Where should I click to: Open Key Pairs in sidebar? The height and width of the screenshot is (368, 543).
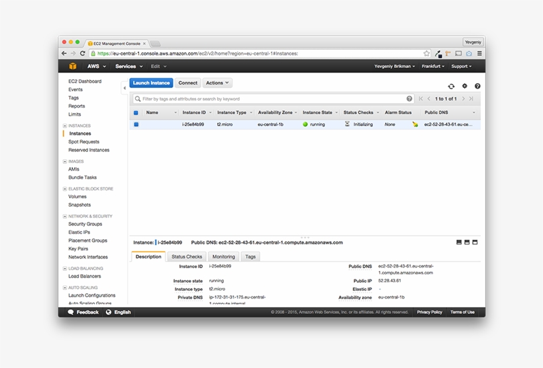pyautogui.click(x=78, y=249)
